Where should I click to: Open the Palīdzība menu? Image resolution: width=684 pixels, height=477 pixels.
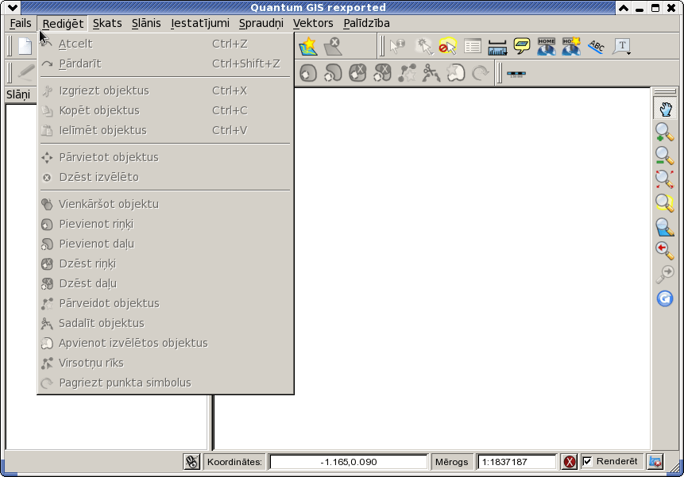366,23
